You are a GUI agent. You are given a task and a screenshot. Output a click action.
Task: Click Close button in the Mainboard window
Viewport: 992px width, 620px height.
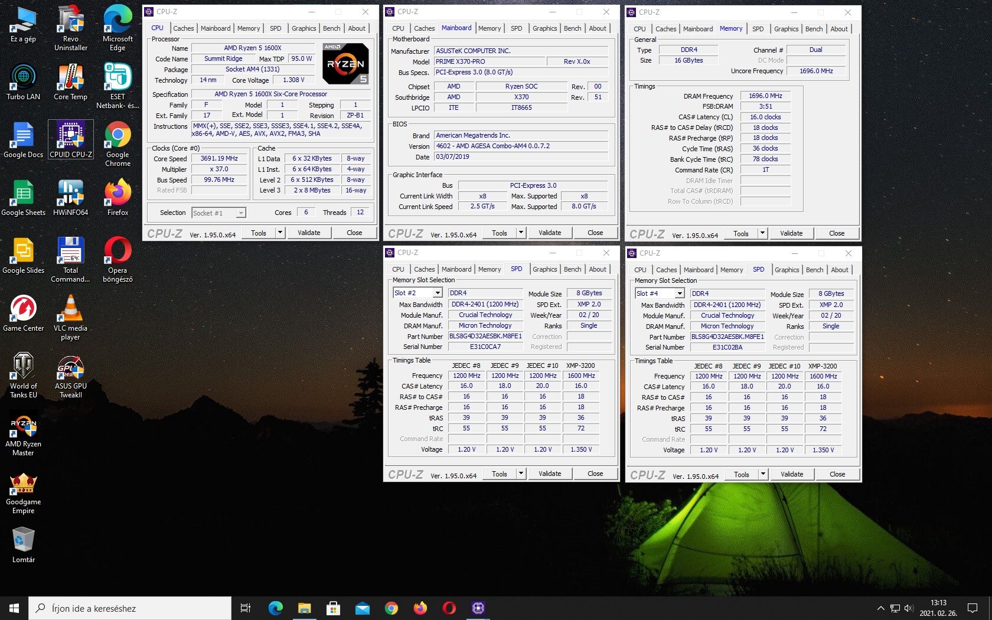[x=595, y=233]
